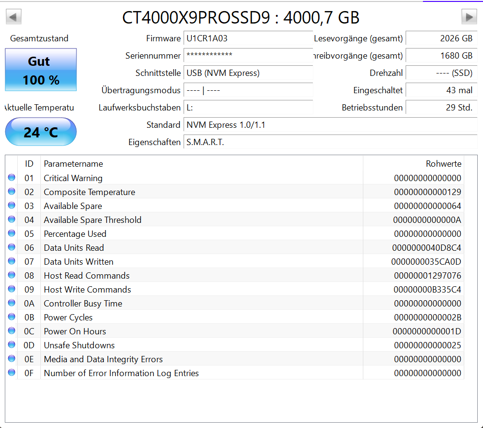Viewport: 483px width, 428px height.
Task: Click the masked Seriennummer field
Action: click(x=248, y=56)
